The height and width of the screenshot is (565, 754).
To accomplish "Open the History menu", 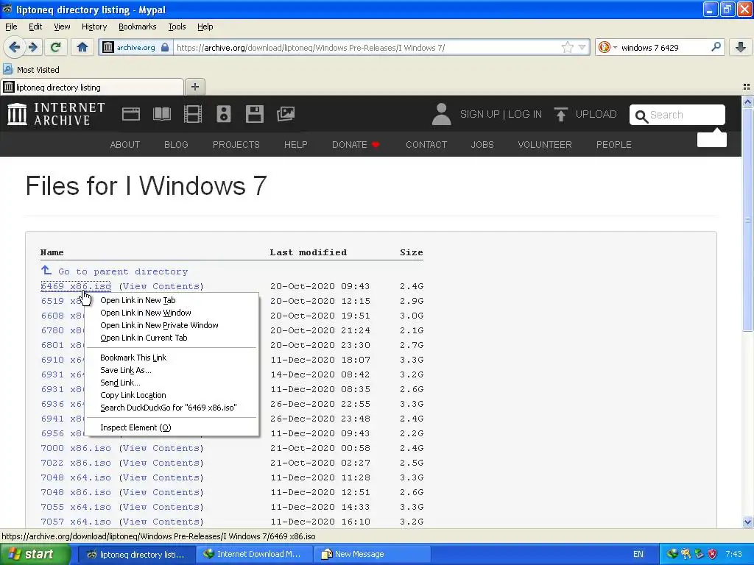I will pos(94,27).
